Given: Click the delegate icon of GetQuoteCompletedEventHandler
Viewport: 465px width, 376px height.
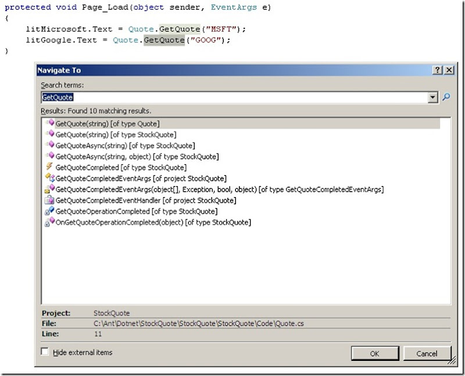Looking at the screenshot, I should coord(49,200).
